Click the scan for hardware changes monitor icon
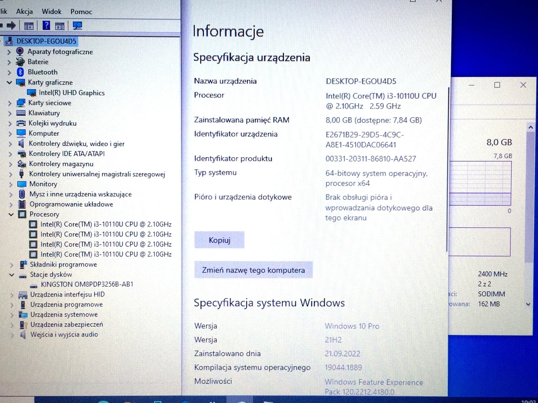Screen dimensions: 538x403 point(77,26)
